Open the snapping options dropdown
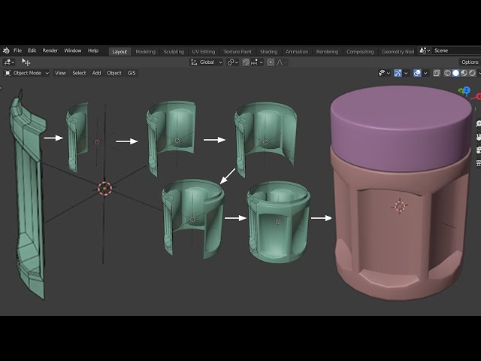Image resolution: width=481 pixels, height=361 pixels. pyautogui.click(x=257, y=62)
